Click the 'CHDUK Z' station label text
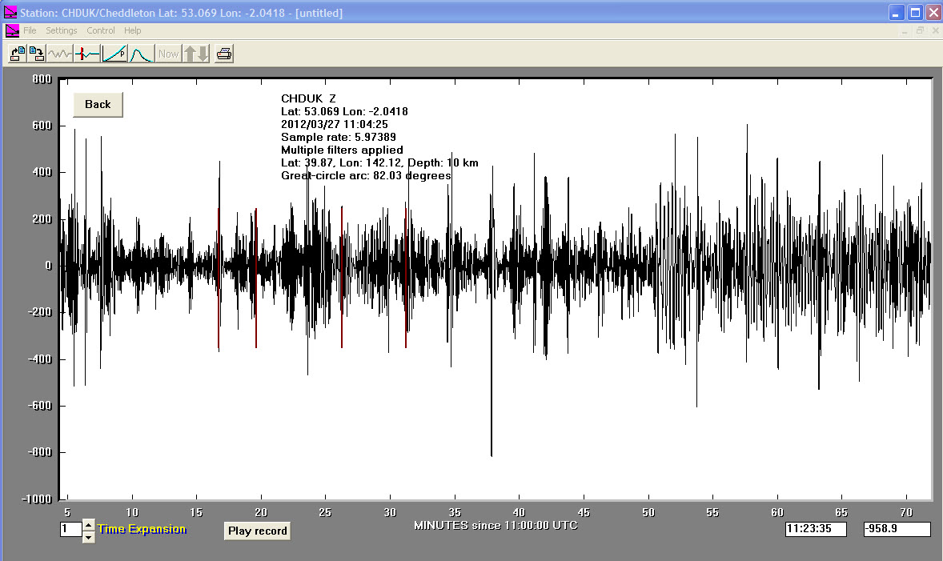 click(x=308, y=98)
